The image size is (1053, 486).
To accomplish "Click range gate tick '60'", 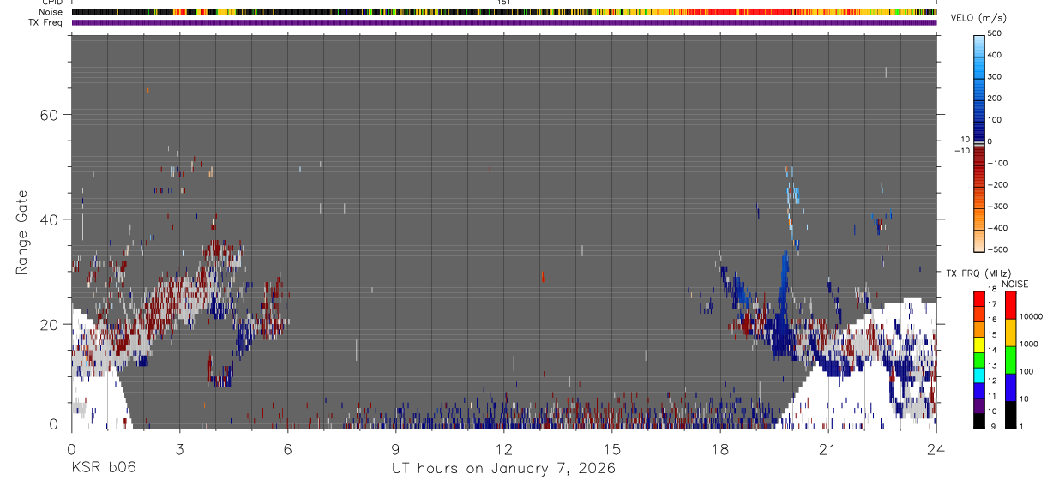I will pos(48,115).
